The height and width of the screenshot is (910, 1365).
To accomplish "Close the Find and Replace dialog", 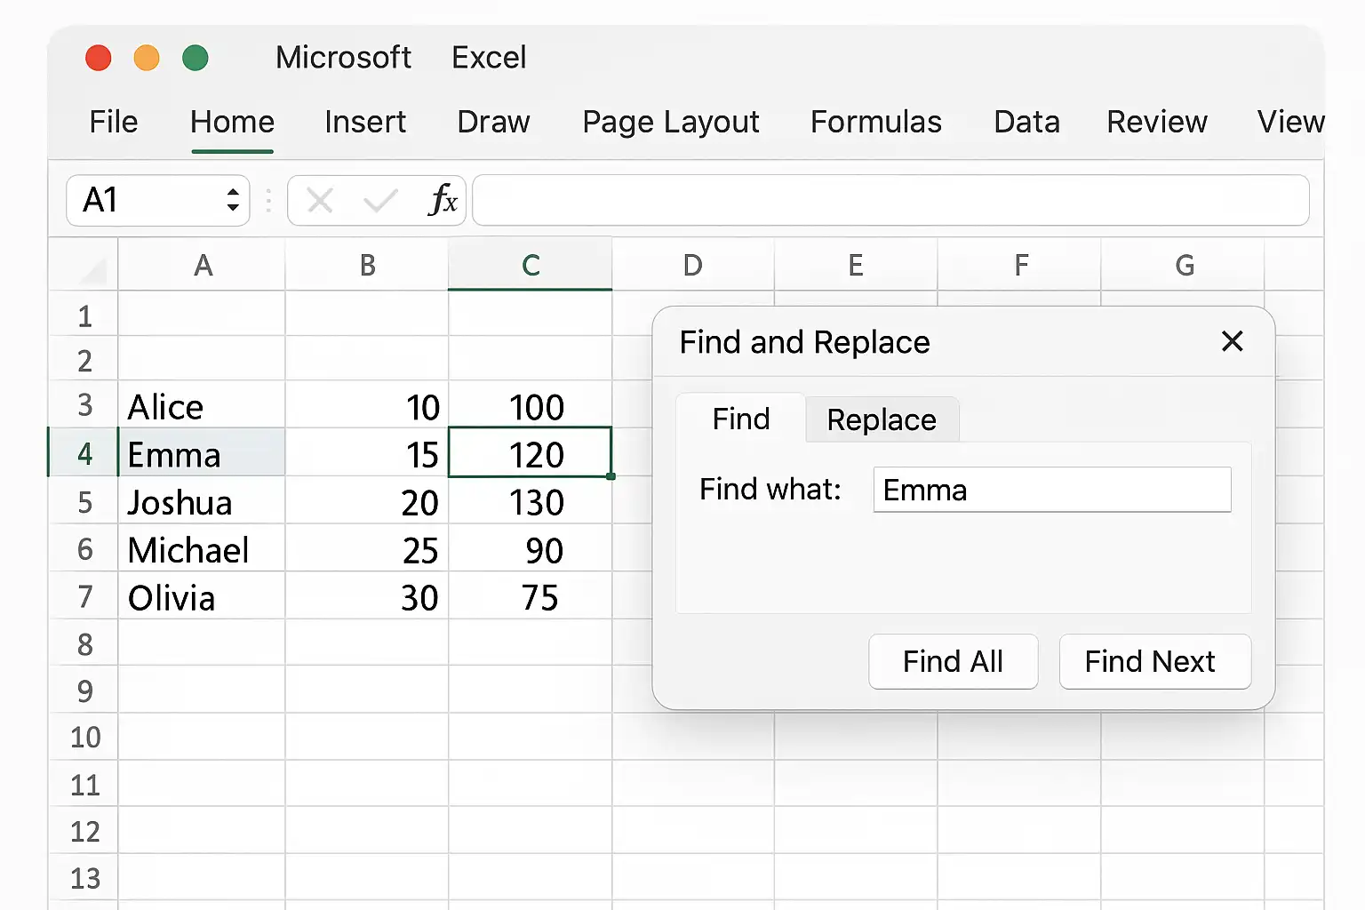I will pos(1232,341).
